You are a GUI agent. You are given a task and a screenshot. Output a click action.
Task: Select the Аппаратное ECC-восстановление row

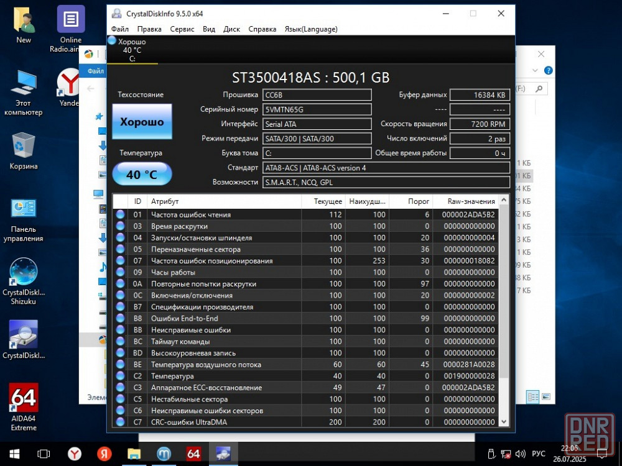coord(306,388)
